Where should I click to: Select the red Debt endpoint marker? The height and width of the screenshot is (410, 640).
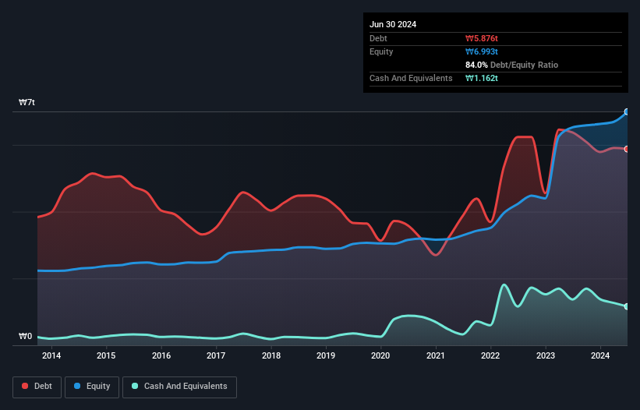coord(627,150)
